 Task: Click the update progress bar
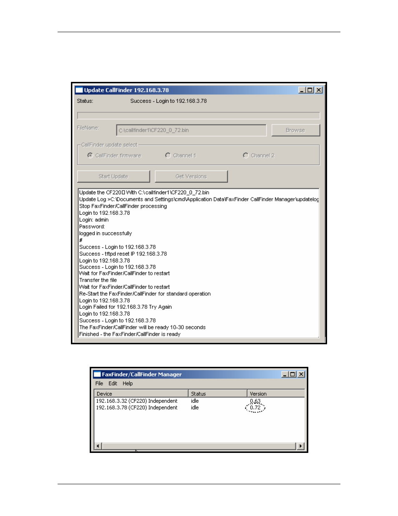(x=199, y=115)
